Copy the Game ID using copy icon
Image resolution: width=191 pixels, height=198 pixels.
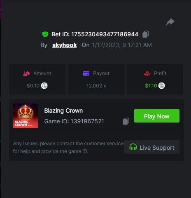126,121
